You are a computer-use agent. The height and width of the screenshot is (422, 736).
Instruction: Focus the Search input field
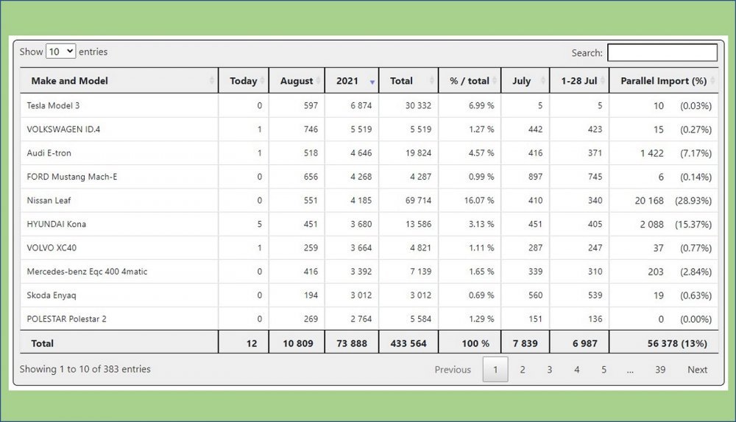(x=662, y=52)
